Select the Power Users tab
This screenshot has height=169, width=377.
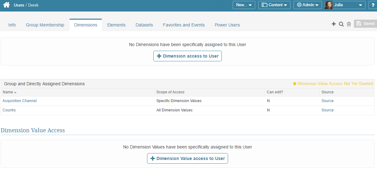227,25
